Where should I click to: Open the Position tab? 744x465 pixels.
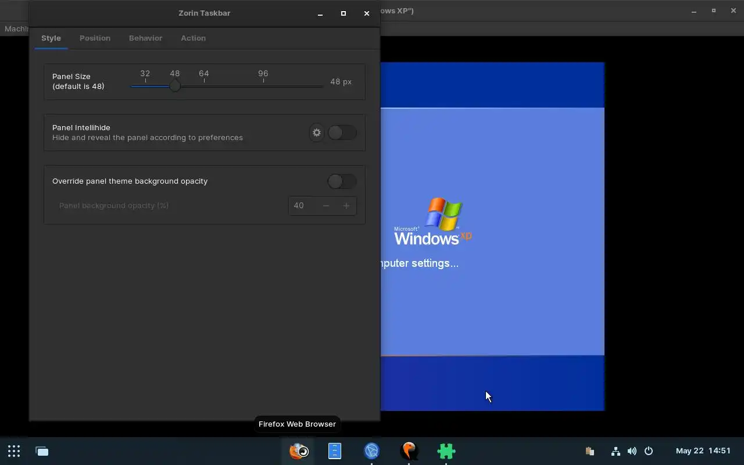(95, 38)
